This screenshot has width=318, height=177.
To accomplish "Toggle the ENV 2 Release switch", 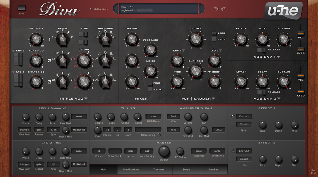I will [x=261, y=92].
